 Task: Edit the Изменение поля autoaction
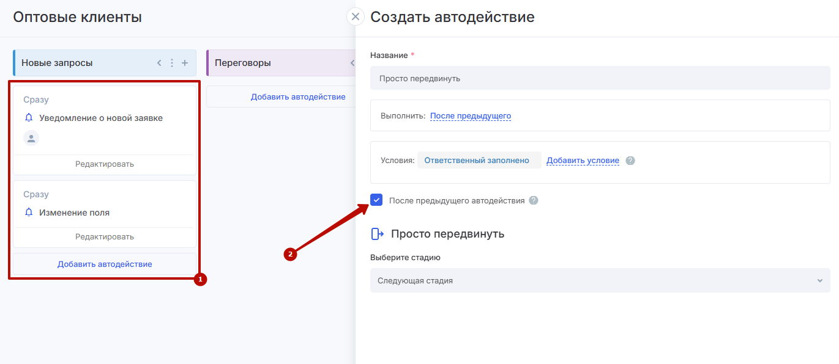(105, 237)
